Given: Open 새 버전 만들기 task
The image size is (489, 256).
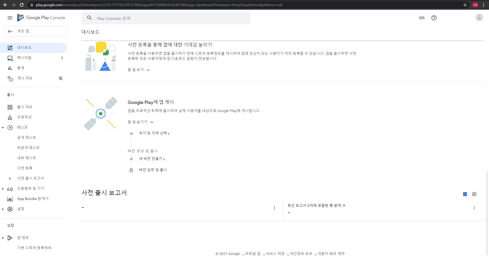Looking at the screenshot, I should point(152,159).
